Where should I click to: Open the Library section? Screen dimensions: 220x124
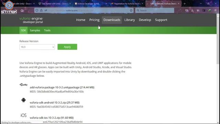[x=130, y=20]
